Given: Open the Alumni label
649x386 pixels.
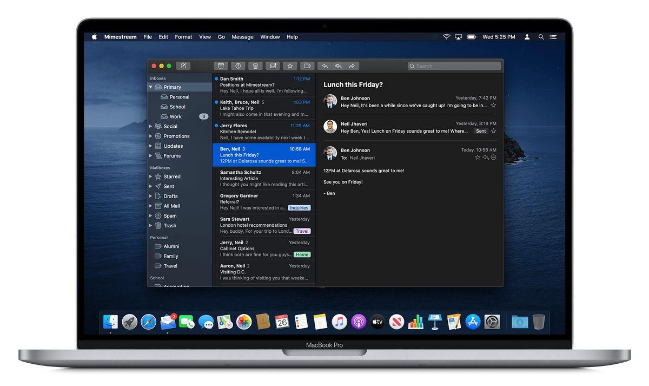Looking at the screenshot, I should pyautogui.click(x=180, y=246).
